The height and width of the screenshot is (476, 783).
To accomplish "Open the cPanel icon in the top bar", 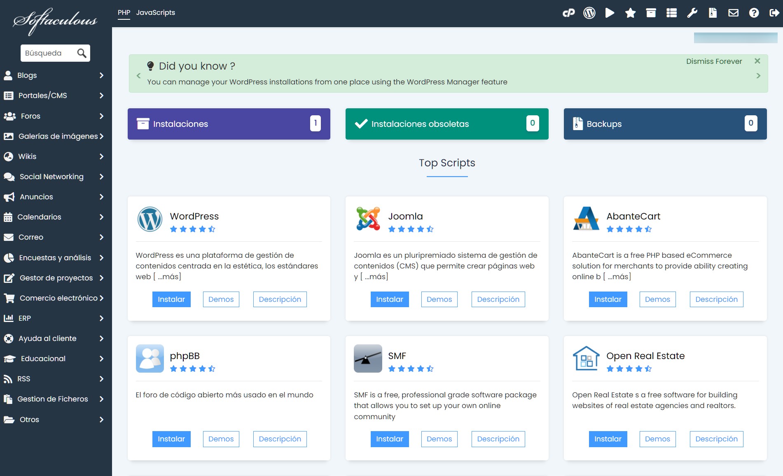I will point(568,13).
